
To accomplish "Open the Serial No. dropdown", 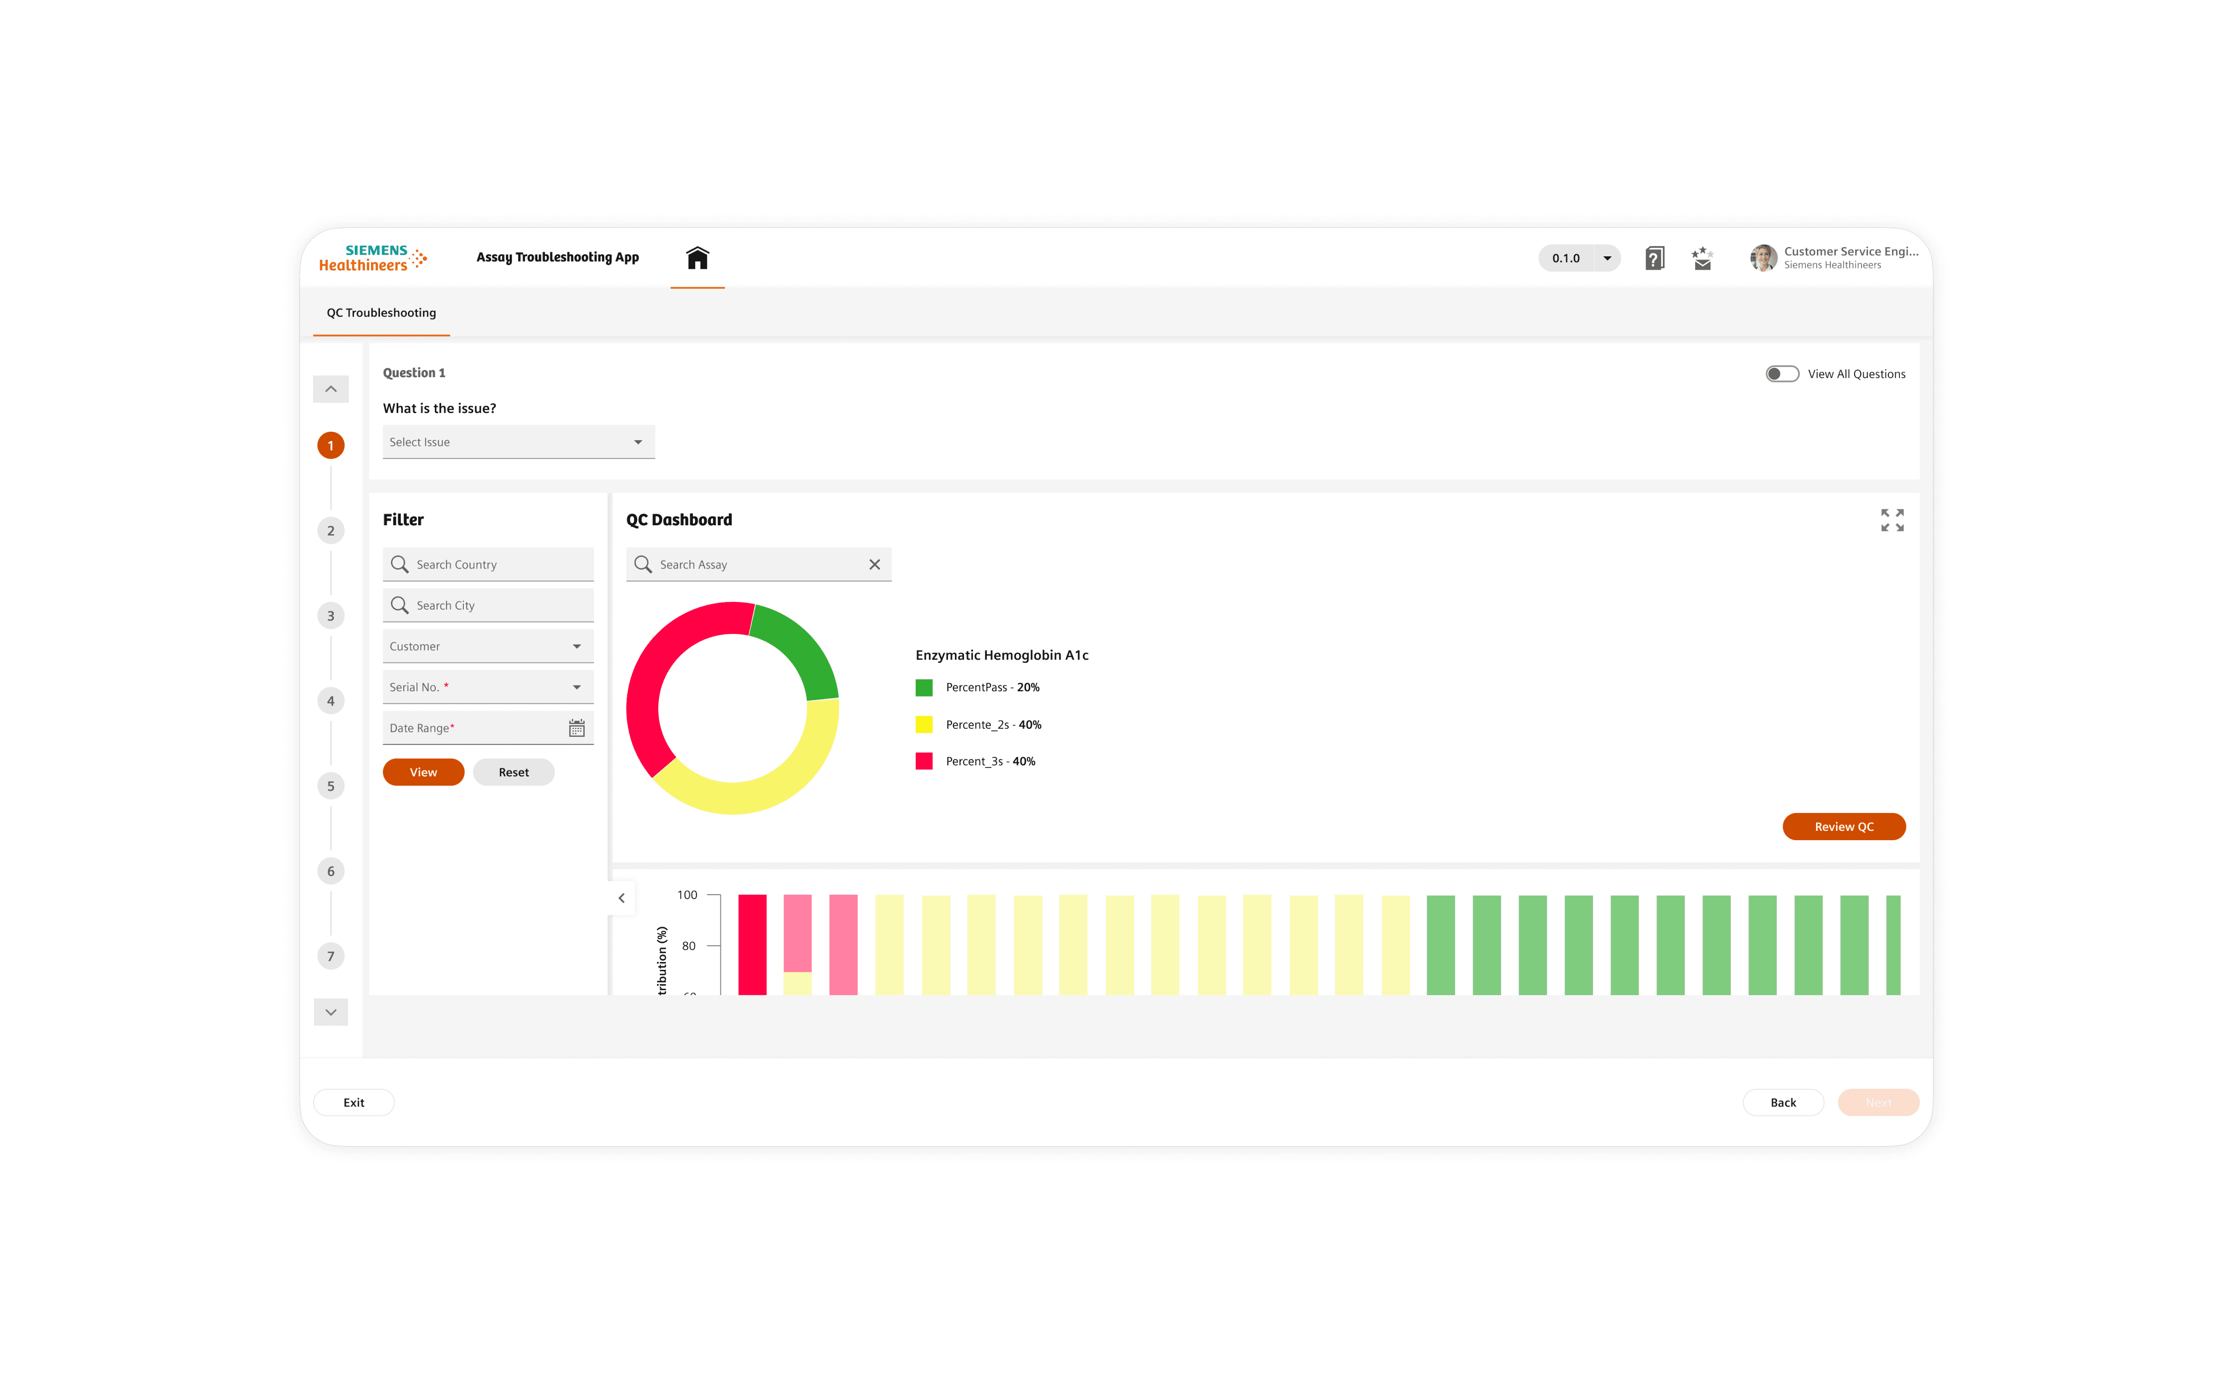I will pyautogui.click(x=488, y=687).
